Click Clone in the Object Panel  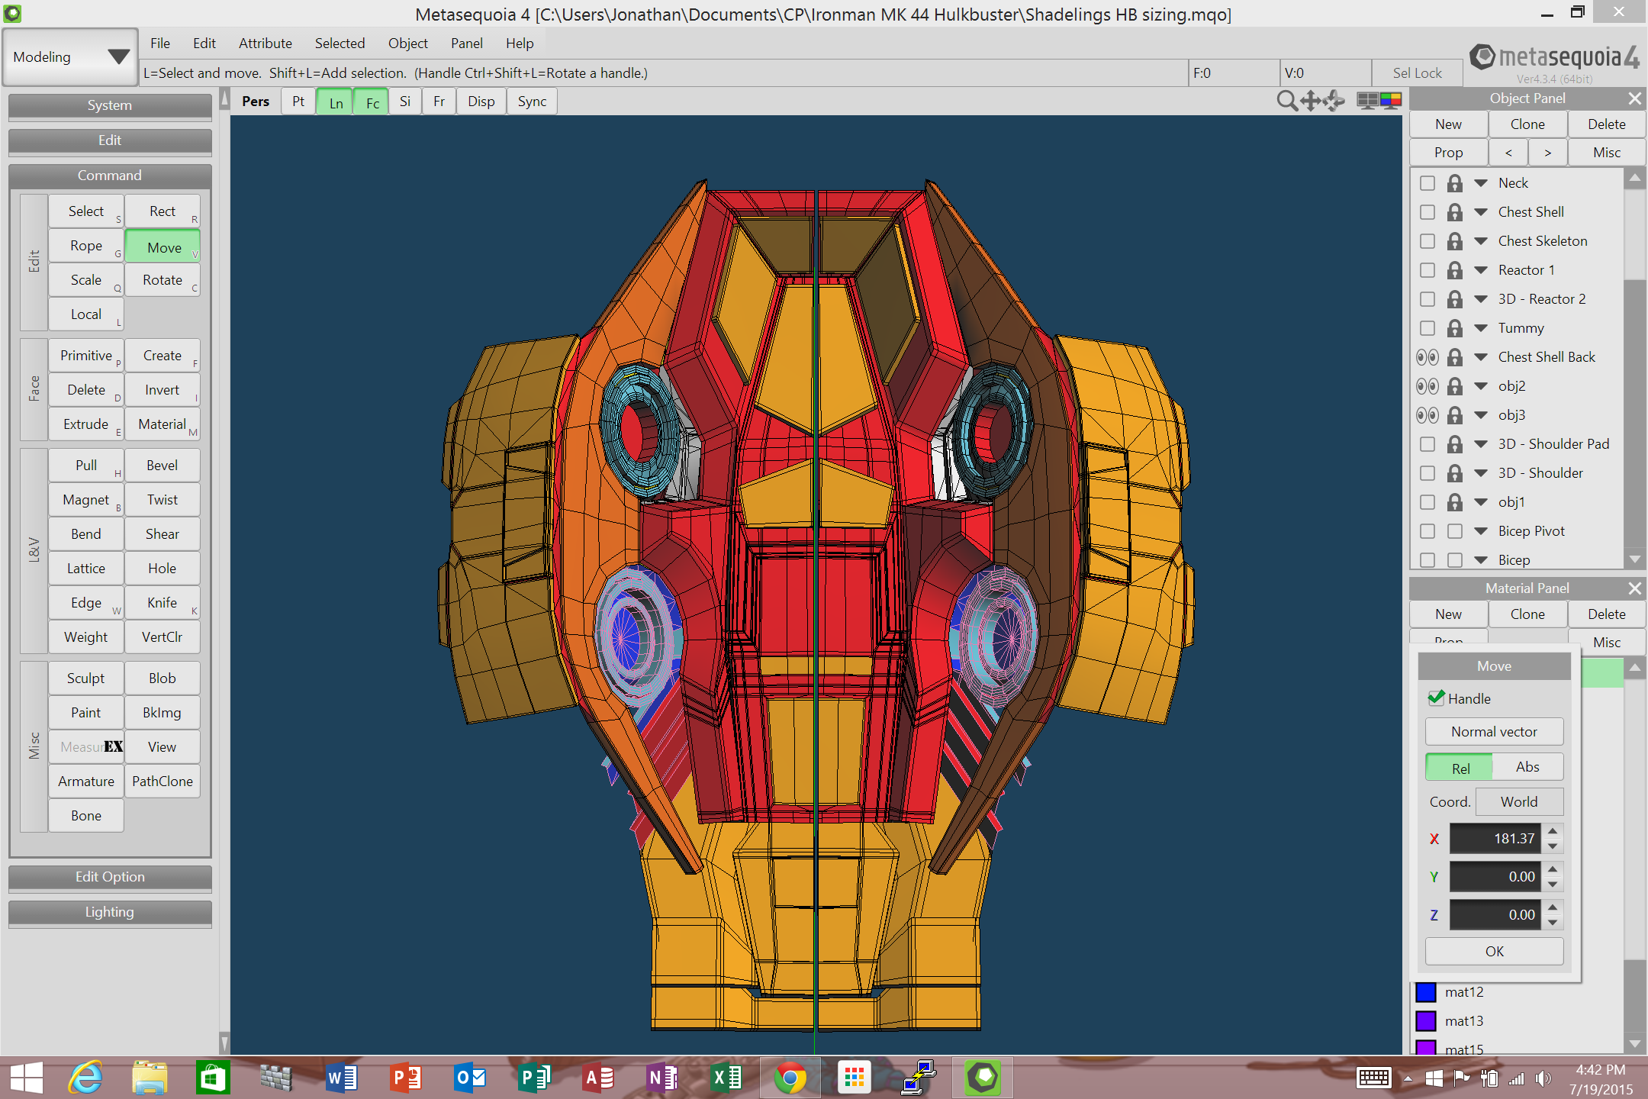coord(1527,124)
